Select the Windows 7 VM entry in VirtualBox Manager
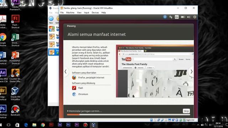Viewport: 228px width, 128px height. tap(53, 28)
